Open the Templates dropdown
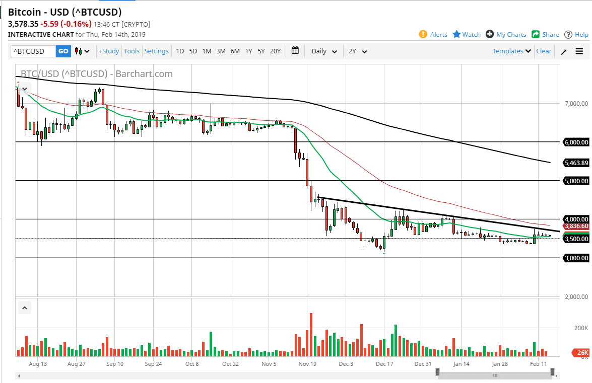The width and height of the screenshot is (592, 383). [x=512, y=51]
